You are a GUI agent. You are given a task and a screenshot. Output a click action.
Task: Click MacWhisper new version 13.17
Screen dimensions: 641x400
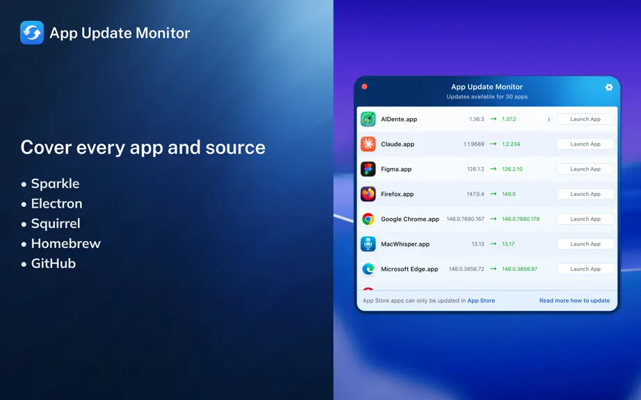click(508, 244)
